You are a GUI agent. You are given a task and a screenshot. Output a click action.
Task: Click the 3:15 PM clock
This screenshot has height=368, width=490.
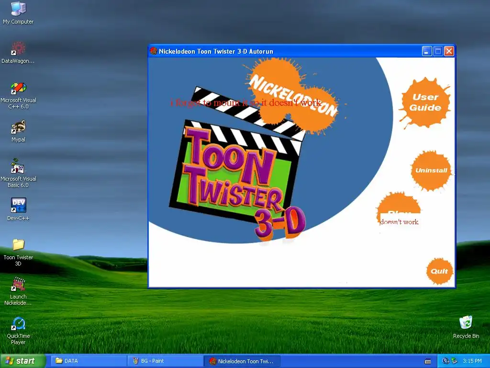[x=472, y=361]
